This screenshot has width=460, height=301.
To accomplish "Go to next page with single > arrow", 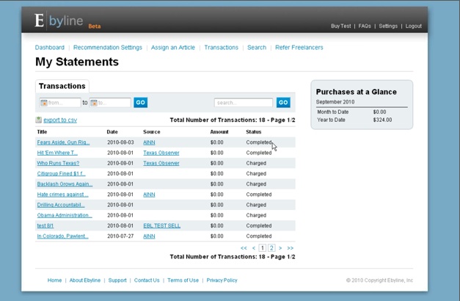I will point(280,248).
